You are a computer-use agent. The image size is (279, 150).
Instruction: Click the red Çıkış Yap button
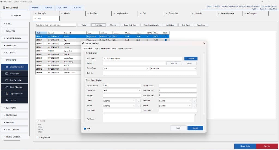pyautogui.click(x=267, y=146)
